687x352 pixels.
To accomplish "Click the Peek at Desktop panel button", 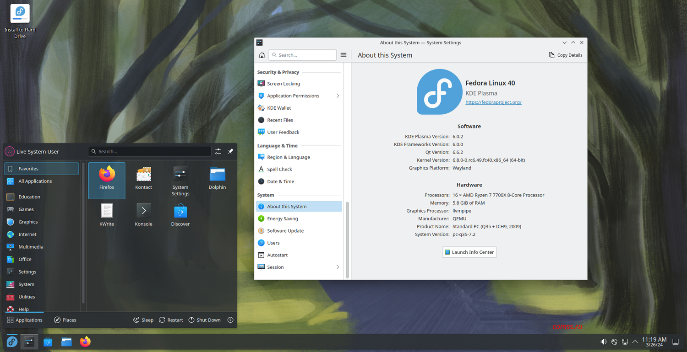I will pos(675,341).
